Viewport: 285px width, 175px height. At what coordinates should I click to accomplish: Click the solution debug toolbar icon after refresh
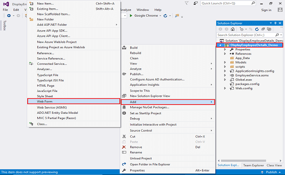click(x=177, y=16)
